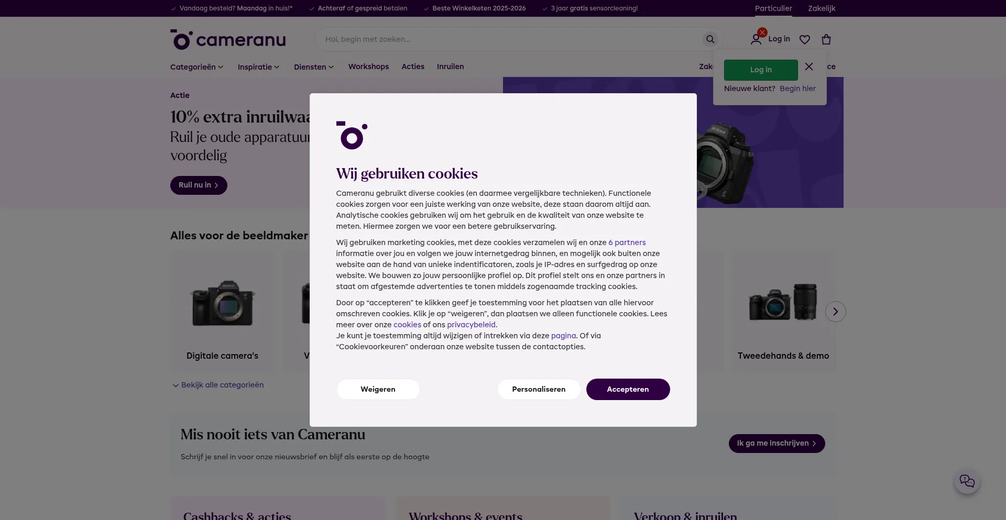Switch to the Zakelijk tab
The image size is (1006, 520).
click(821, 8)
